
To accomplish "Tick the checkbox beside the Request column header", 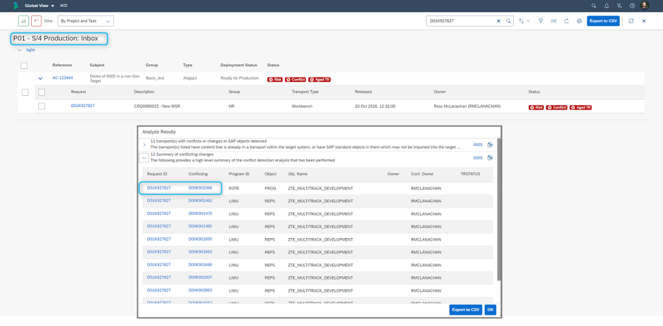I will 42,92.
